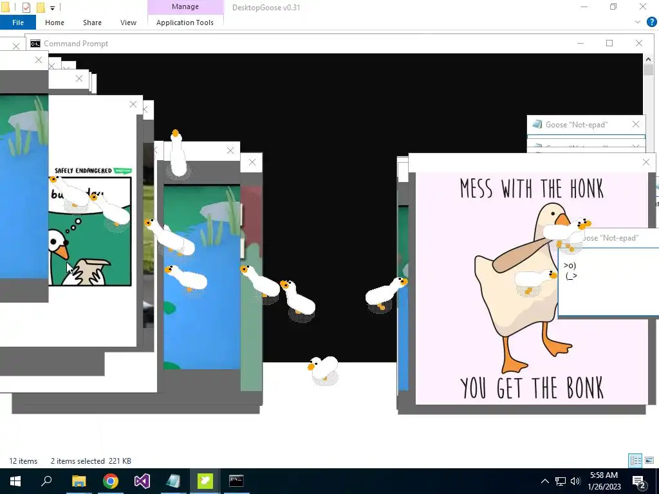Click the New Folder icon in the quick access toolbar
The image size is (659, 494).
(41, 7)
